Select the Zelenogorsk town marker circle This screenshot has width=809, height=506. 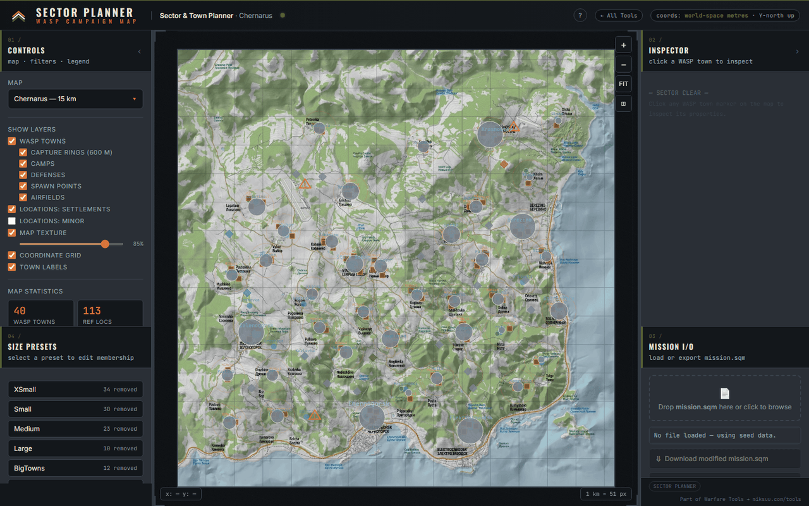click(x=251, y=332)
